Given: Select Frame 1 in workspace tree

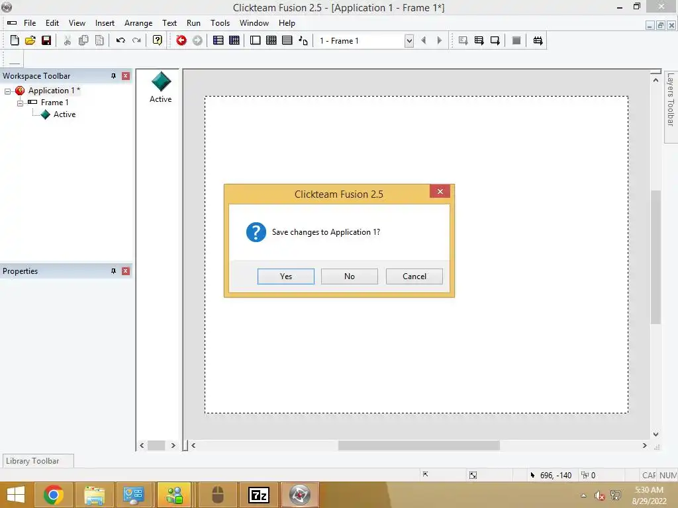Looking at the screenshot, I should pos(54,103).
